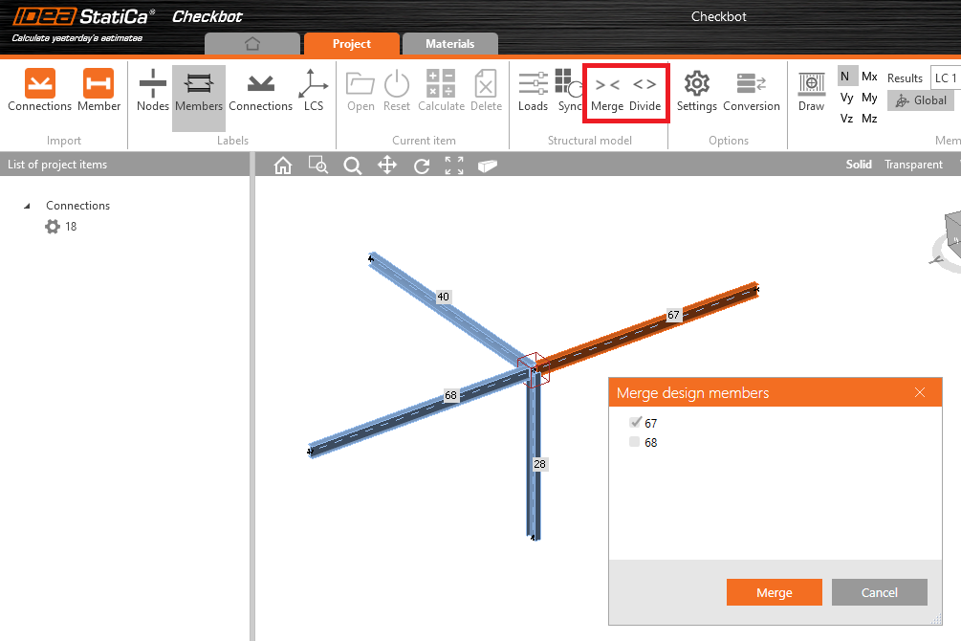
Task: Click member label 40 in viewport
Action: coord(443,297)
